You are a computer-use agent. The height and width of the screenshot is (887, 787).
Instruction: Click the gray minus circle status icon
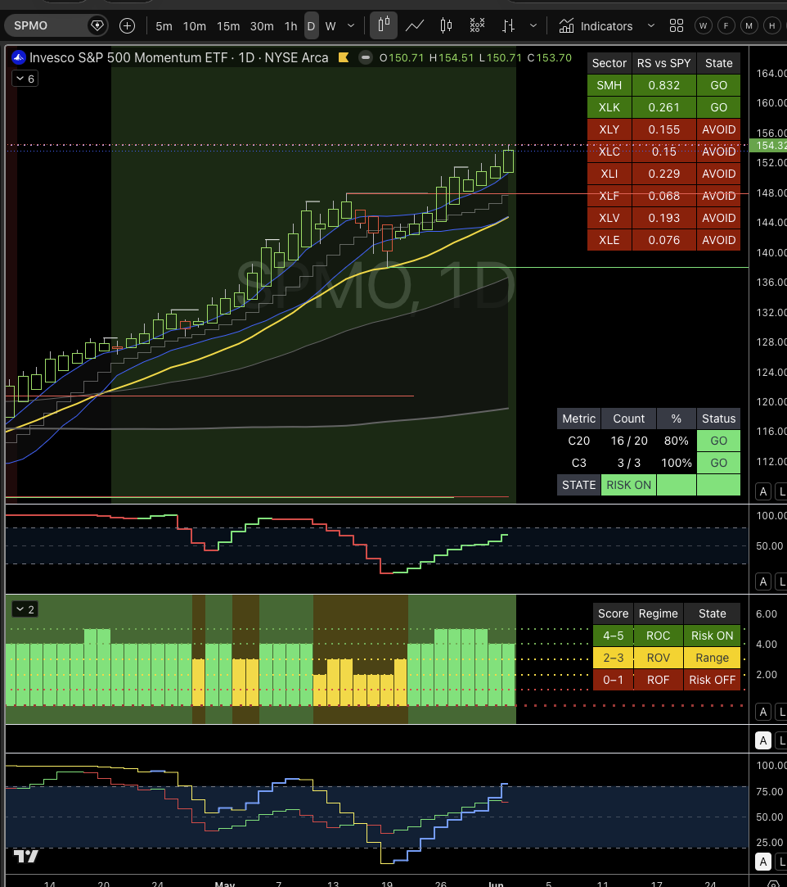click(366, 57)
